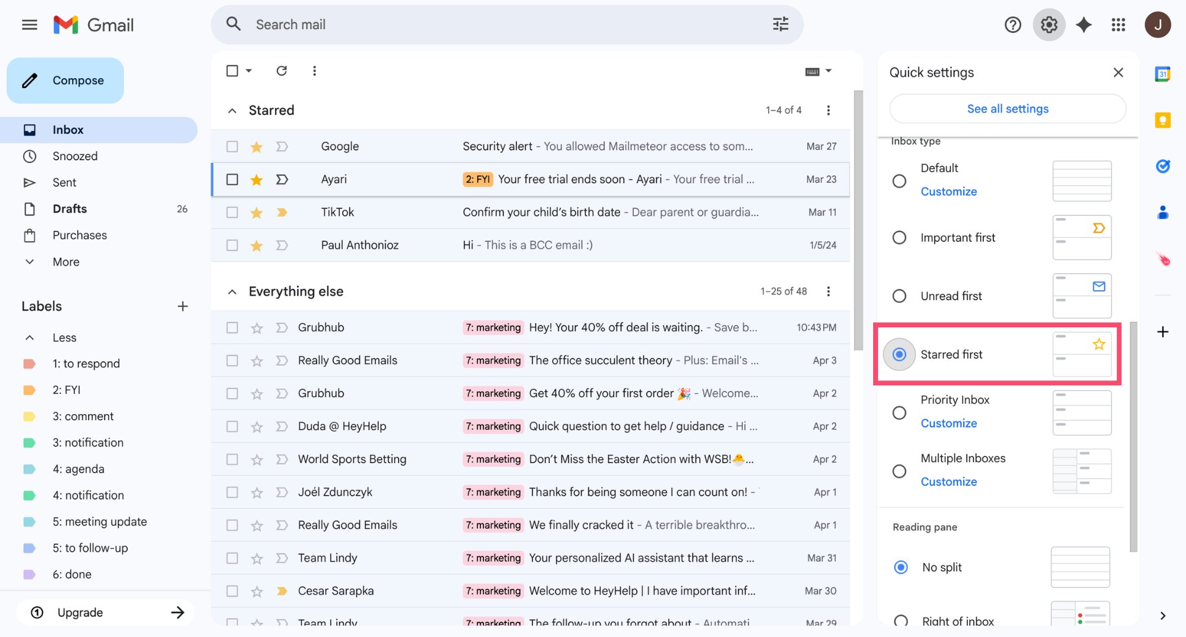Check the Joél Zdunczyk email checkbox
The width and height of the screenshot is (1186, 637).
[x=232, y=492]
